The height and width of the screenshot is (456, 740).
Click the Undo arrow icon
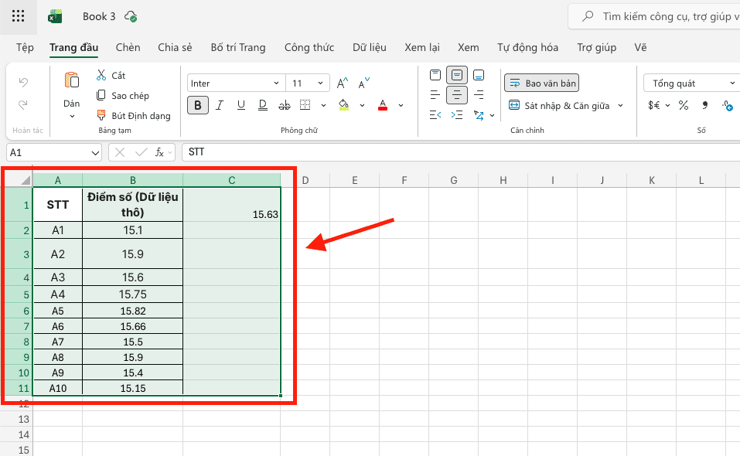click(x=23, y=82)
